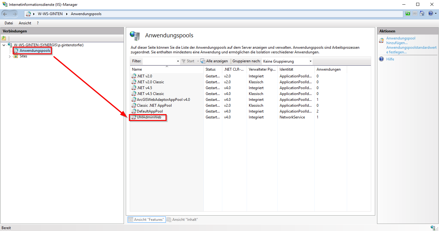The height and width of the screenshot is (231, 439).
Task: Open the Home page via the house icon
Action: point(422,13)
